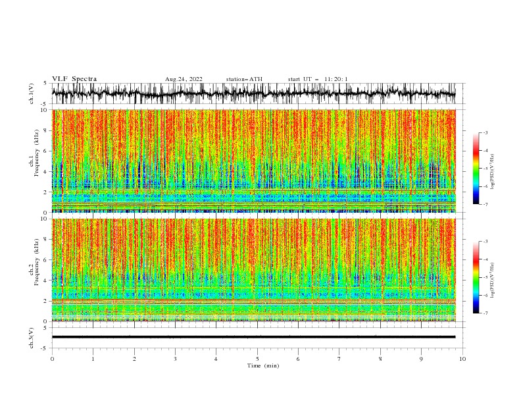Viewport: 521px width, 403px height.
Task: Click the ch.3(V) flat waveform trace
Action: point(253,337)
